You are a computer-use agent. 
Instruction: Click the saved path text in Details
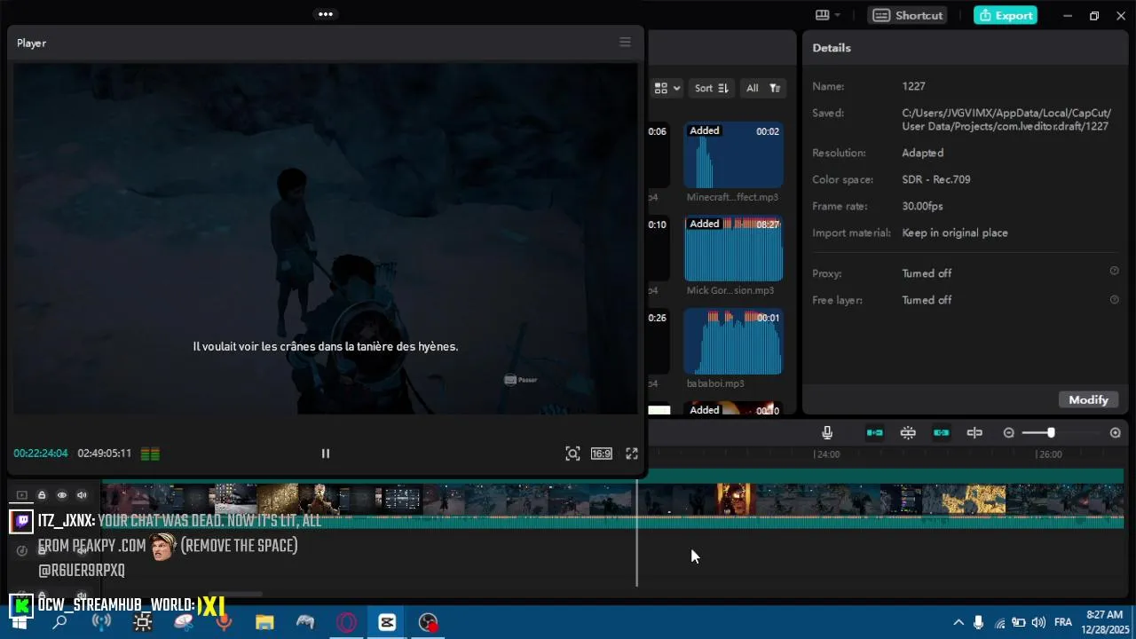(1006, 119)
